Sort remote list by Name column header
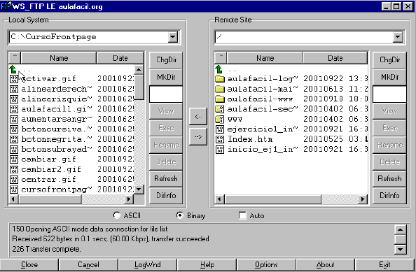Image resolution: width=416 pixels, height=272 pixels. (265, 58)
